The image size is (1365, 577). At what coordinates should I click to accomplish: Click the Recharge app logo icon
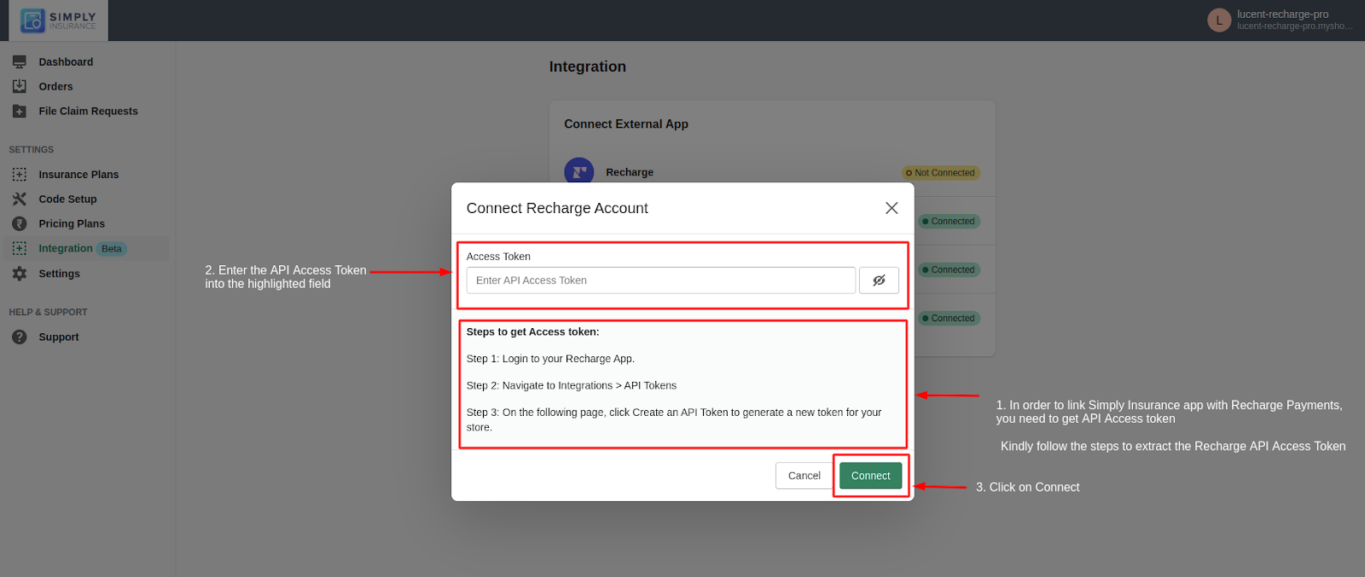[579, 171]
